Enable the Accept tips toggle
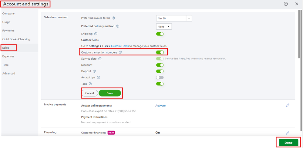 click(x=160, y=77)
